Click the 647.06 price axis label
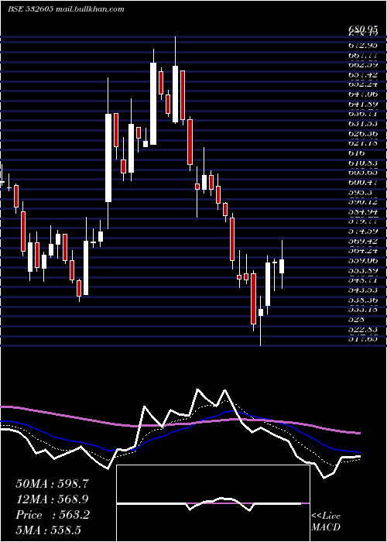Image resolution: width=387 pixels, height=542 pixels. (363, 94)
